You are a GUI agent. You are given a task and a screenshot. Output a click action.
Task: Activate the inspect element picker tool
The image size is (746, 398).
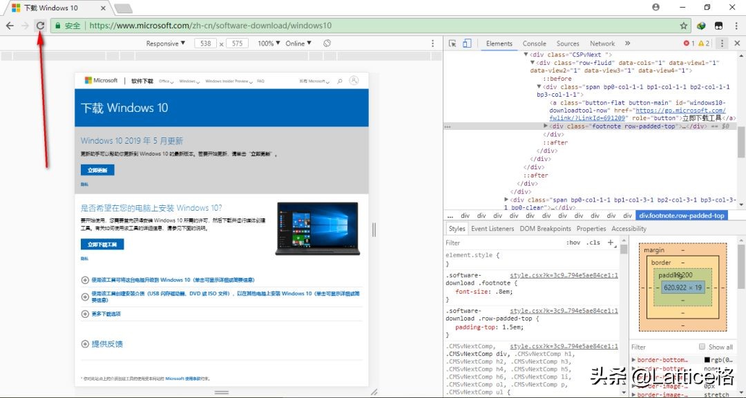tap(452, 44)
